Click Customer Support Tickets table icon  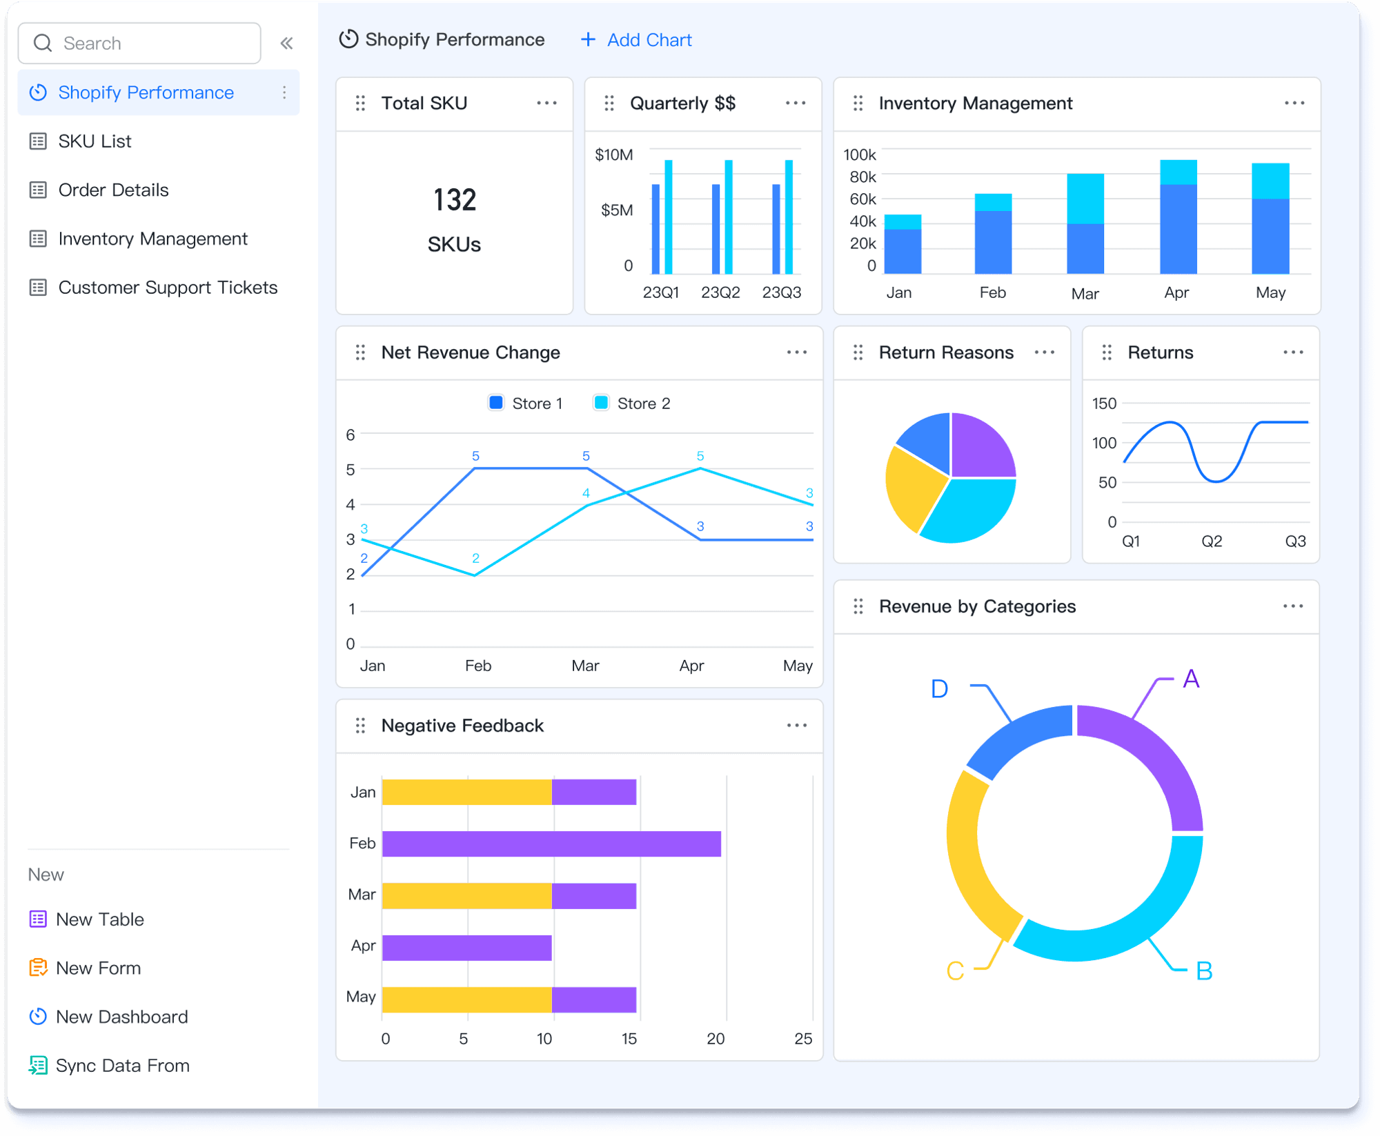tap(38, 288)
